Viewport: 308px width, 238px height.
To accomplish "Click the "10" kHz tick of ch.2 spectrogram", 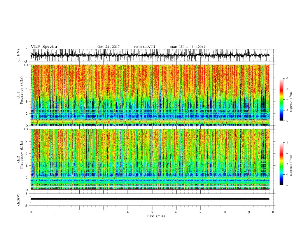I will pyautogui.click(x=26, y=129).
